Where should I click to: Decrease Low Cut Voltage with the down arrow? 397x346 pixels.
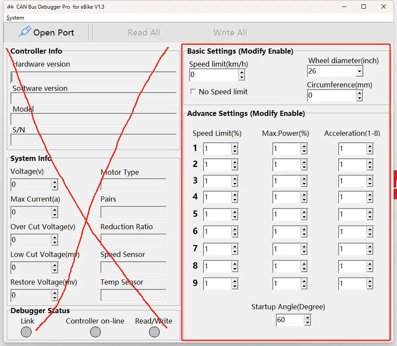(x=55, y=270)
